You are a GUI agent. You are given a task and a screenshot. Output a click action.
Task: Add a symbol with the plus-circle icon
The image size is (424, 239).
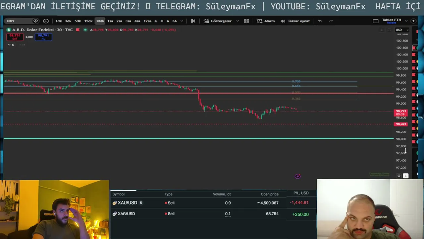click(46, 21)
